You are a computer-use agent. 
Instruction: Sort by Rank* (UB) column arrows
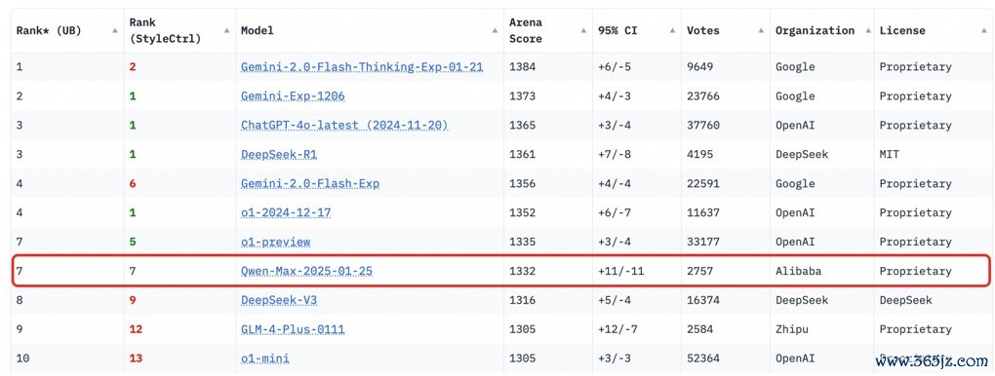tap(115, 30)
